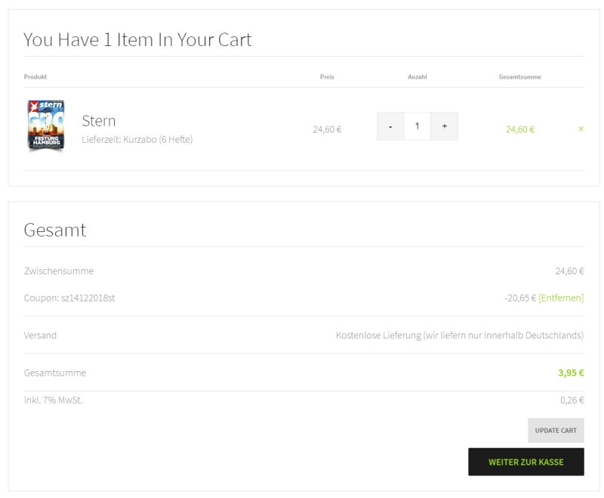Proceed with Weiter zur Kasse button
The width and height of the screenshot is (604, 498).
(x=525, y=462)
